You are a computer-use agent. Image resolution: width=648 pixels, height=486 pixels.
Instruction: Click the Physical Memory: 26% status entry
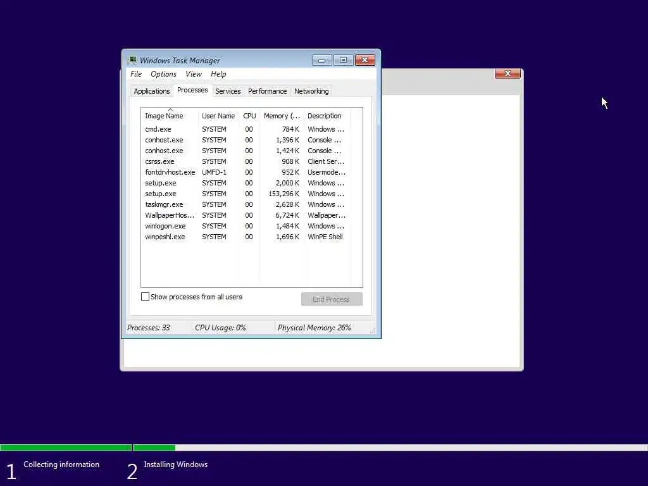point(314,328)
